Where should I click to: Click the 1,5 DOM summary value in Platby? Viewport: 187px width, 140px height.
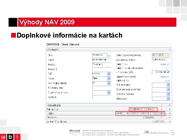[x=159, y=114]
